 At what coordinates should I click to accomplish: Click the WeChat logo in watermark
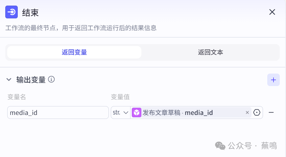220,146
